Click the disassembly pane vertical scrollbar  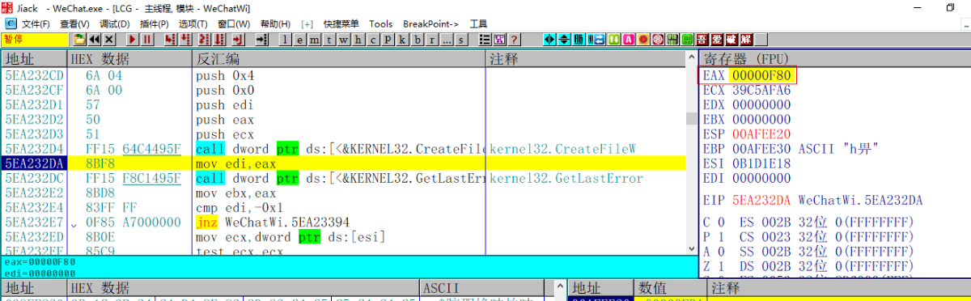click(691, 154)
